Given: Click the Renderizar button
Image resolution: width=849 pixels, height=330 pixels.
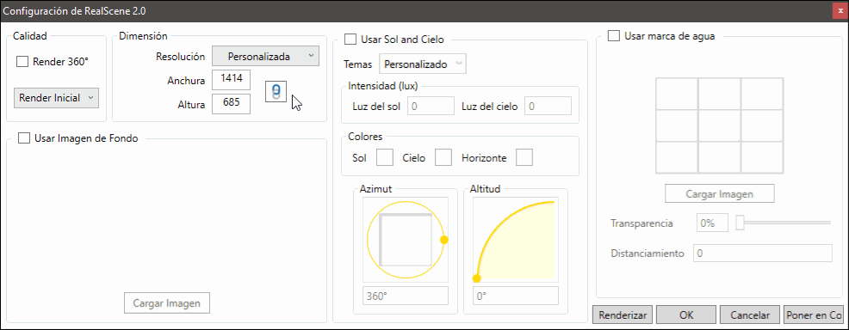Looking at the screenshot, I should 623,315.
